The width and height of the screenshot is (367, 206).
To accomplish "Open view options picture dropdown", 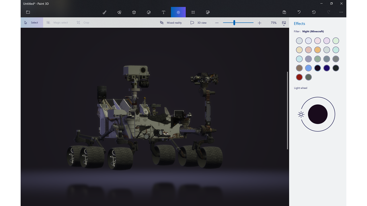I will [x=284, y=23].
